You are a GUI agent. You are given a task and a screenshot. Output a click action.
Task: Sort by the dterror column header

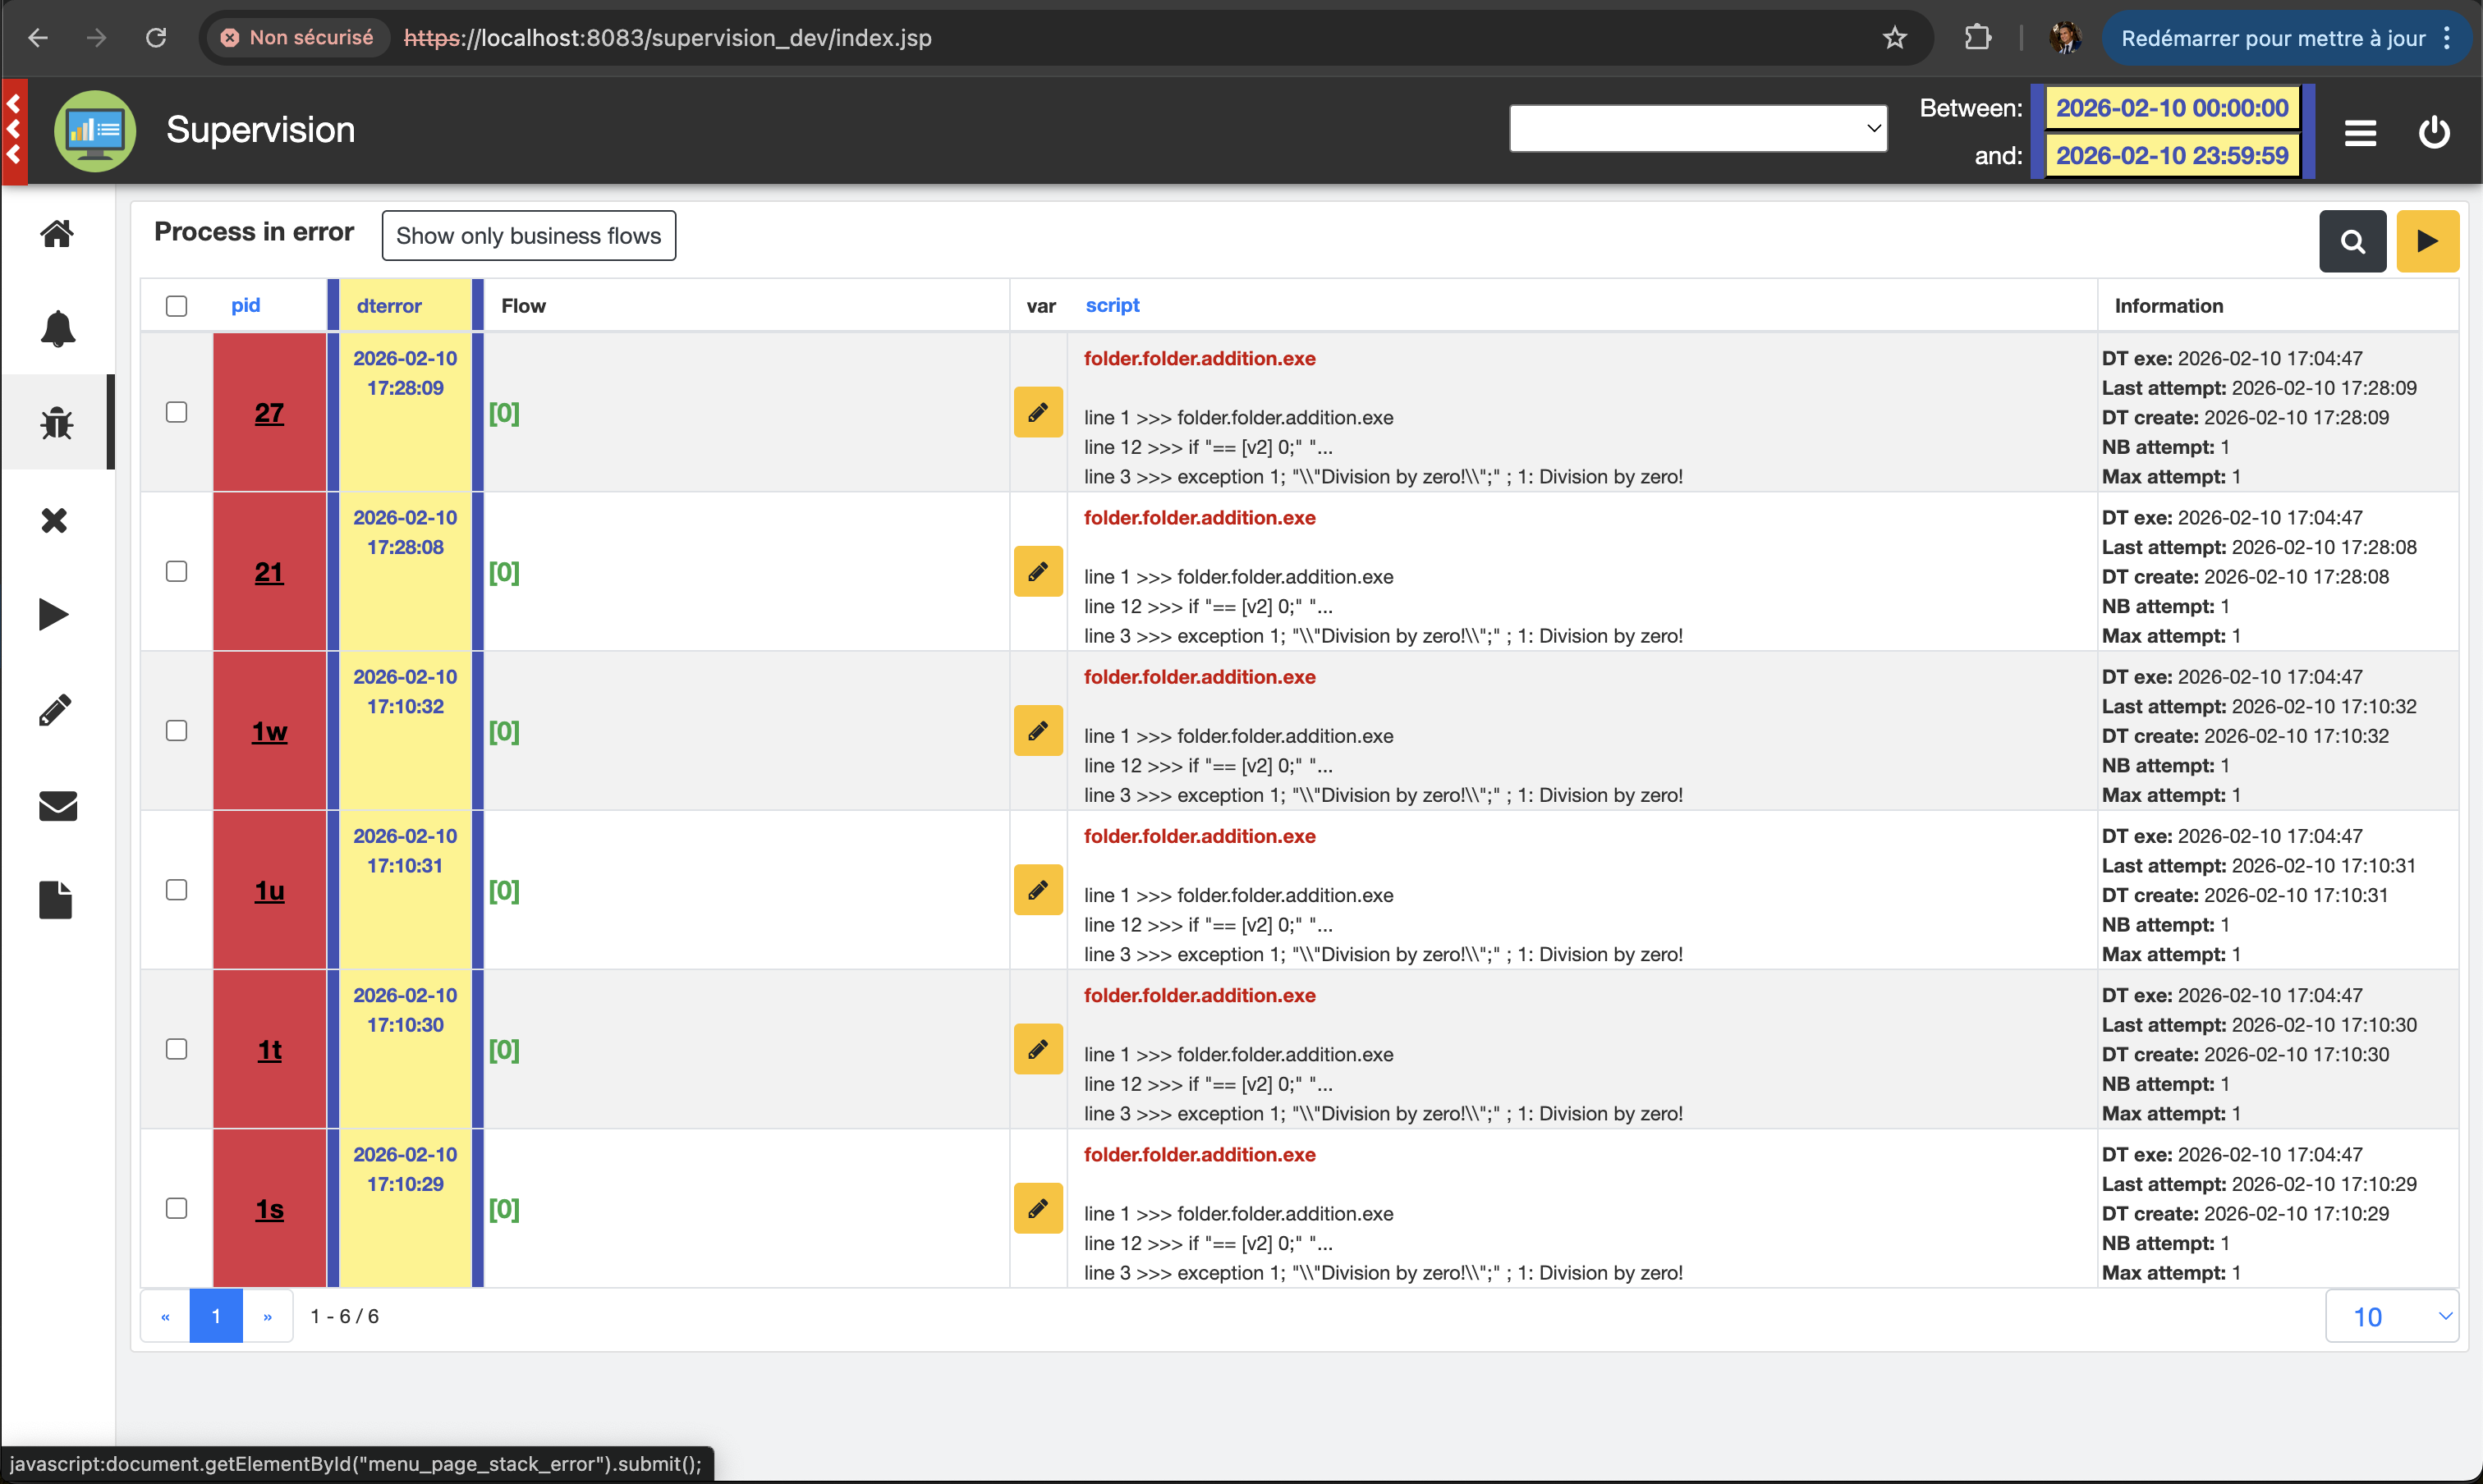pos(388,306)
